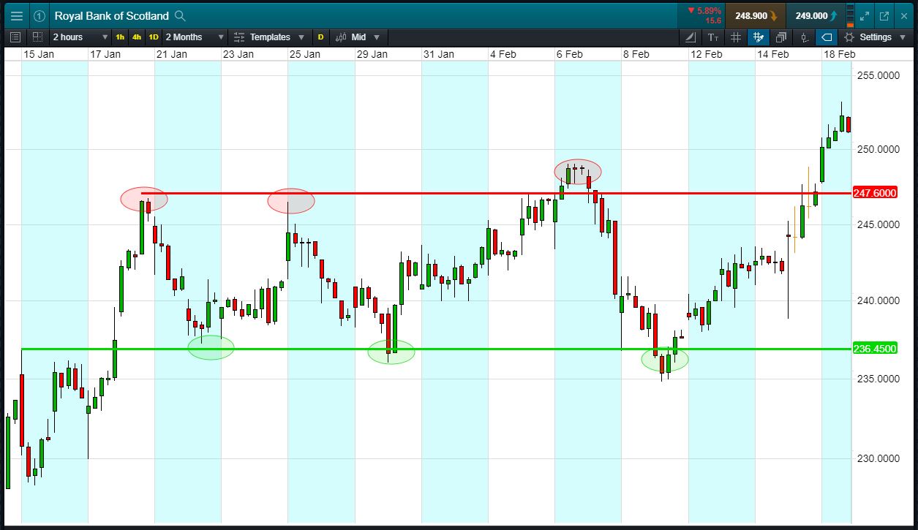Viewport: 918px width, 530px height.
Task: Click the candlestick chart type icon
Action: point(341,37)
